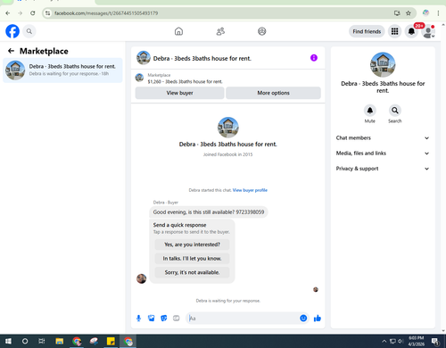Send 'In talks. I'll let you know.' response
Screen dimensions: 446x348
coord(192,259)
